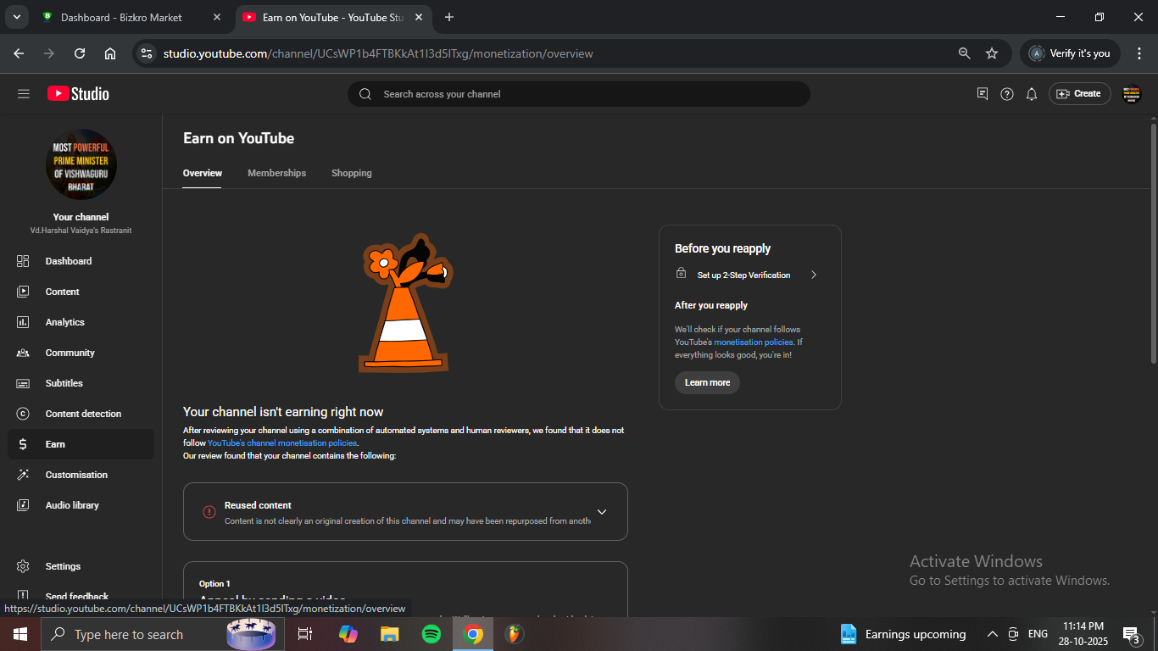1158x651 pixels.
Task: Open Spotify from the Windows taskbar
Action: (x=431, y=634)
